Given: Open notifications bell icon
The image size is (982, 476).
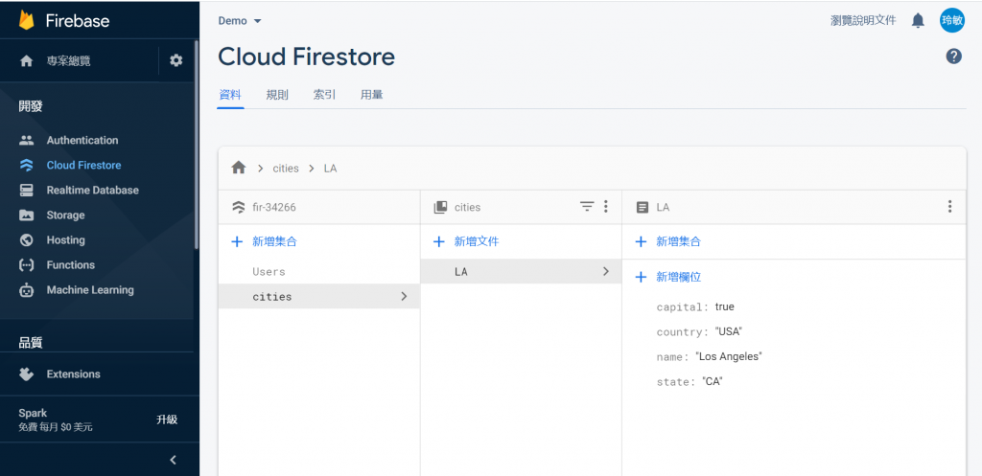Looking at the screenshot, I should pos(918,21).
